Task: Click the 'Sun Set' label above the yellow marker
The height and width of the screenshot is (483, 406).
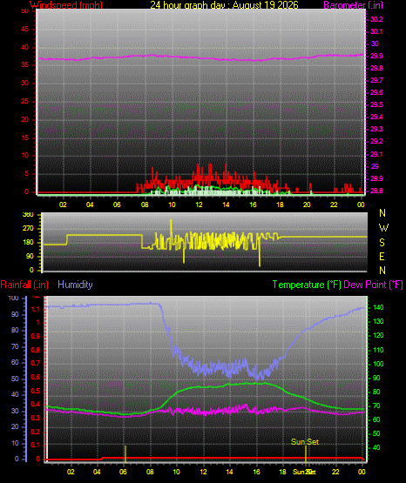Action: pyautogui.click(x=305, y=442)
